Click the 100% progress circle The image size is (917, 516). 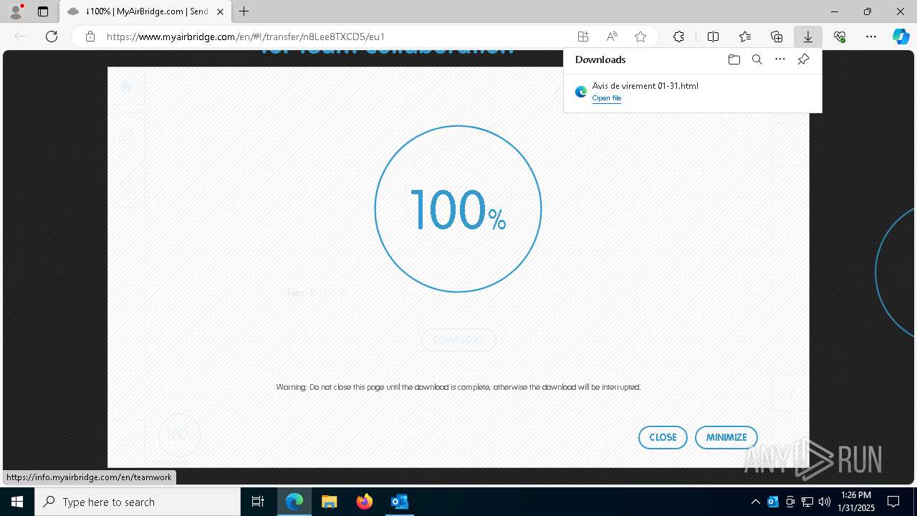click(x=458, y=209)
